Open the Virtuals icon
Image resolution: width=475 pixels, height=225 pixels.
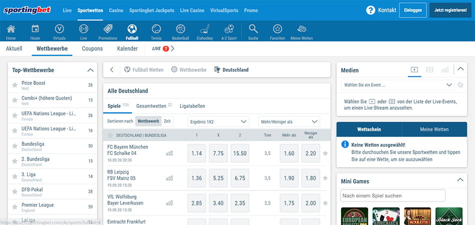pyautogui.click(x=59, y=29)
